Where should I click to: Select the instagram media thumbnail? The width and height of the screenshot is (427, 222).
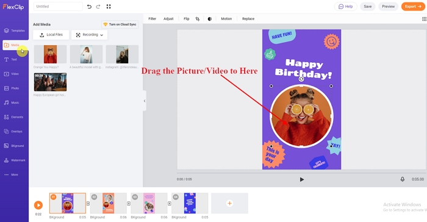click(122, 54)
